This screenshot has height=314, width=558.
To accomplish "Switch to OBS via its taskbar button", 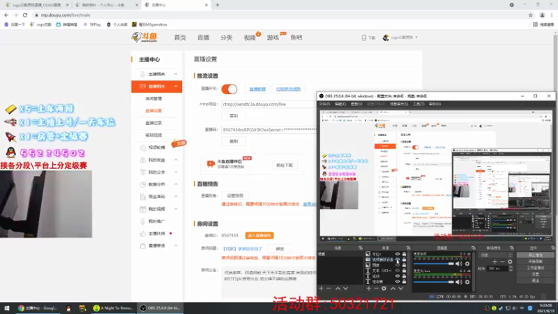I will pyautogui.click(x=160, y=308).
